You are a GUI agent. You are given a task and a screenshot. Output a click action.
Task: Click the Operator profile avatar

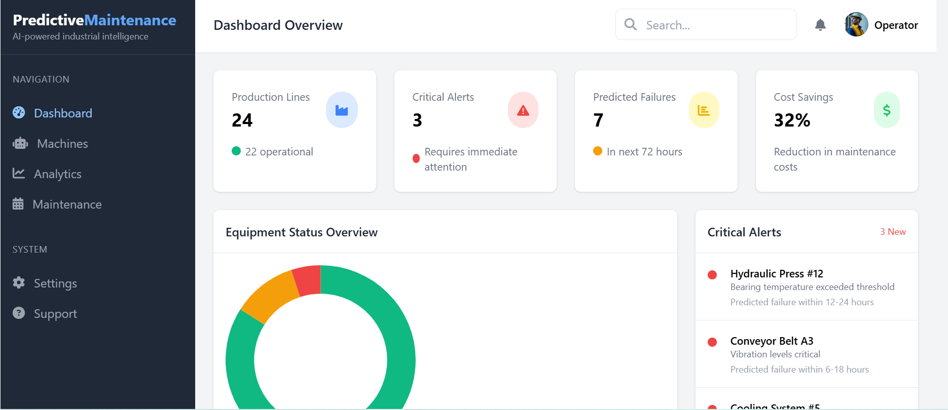point(856,24)
